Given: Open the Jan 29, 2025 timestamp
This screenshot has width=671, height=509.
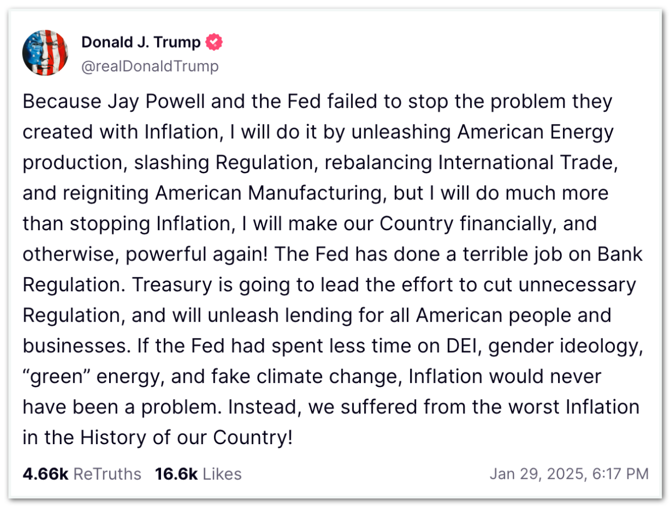Looking at the screenshot, I should coord(537,474).
